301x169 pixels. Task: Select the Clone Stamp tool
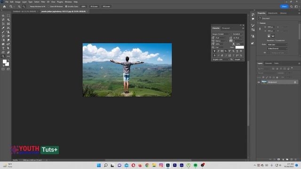(x=8, y=32)
